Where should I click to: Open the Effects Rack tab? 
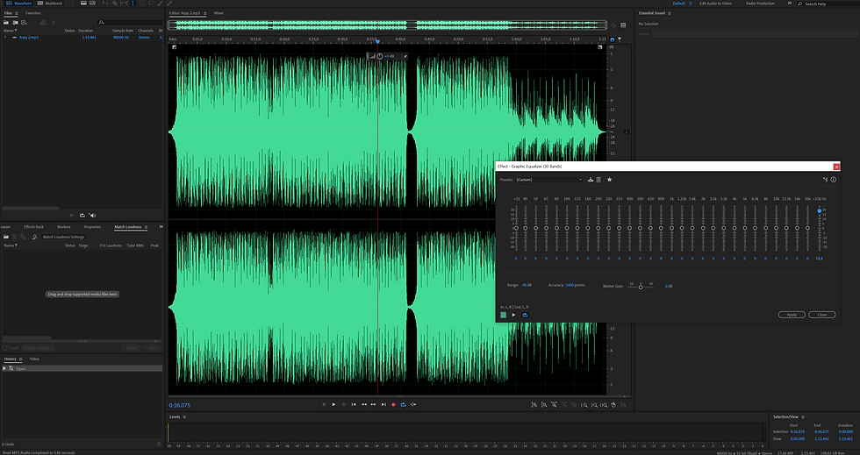33,227
